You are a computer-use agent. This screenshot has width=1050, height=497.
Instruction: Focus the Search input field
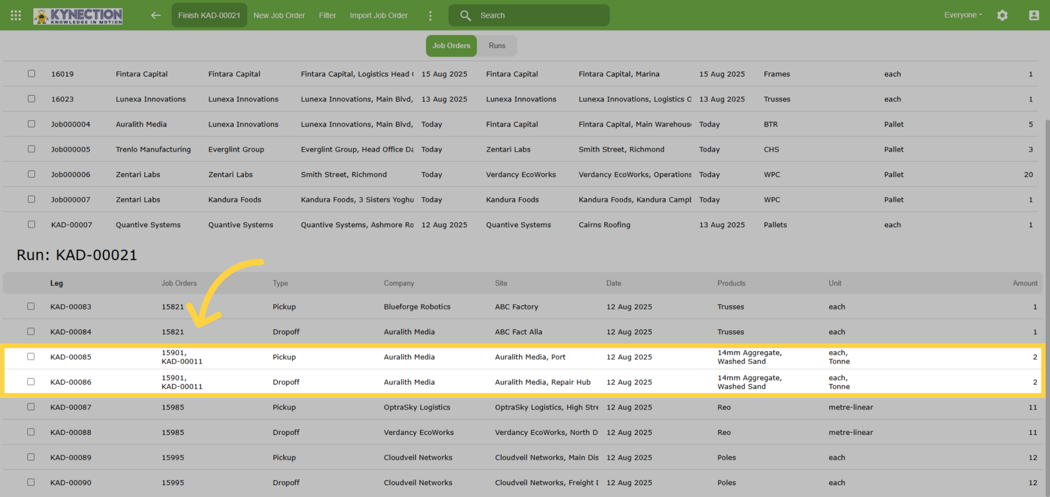click(529, 15)
